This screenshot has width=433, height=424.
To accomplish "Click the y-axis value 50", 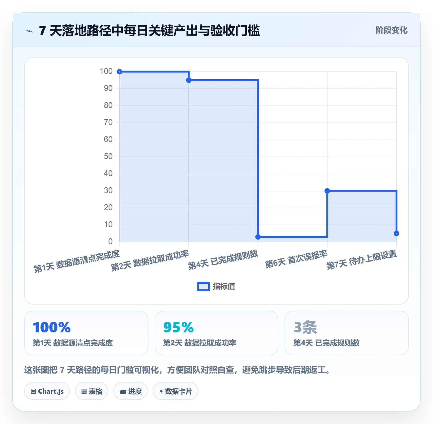I will pos(108,157).
